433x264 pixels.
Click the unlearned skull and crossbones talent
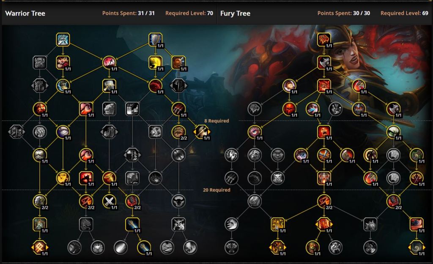[277, 178]
